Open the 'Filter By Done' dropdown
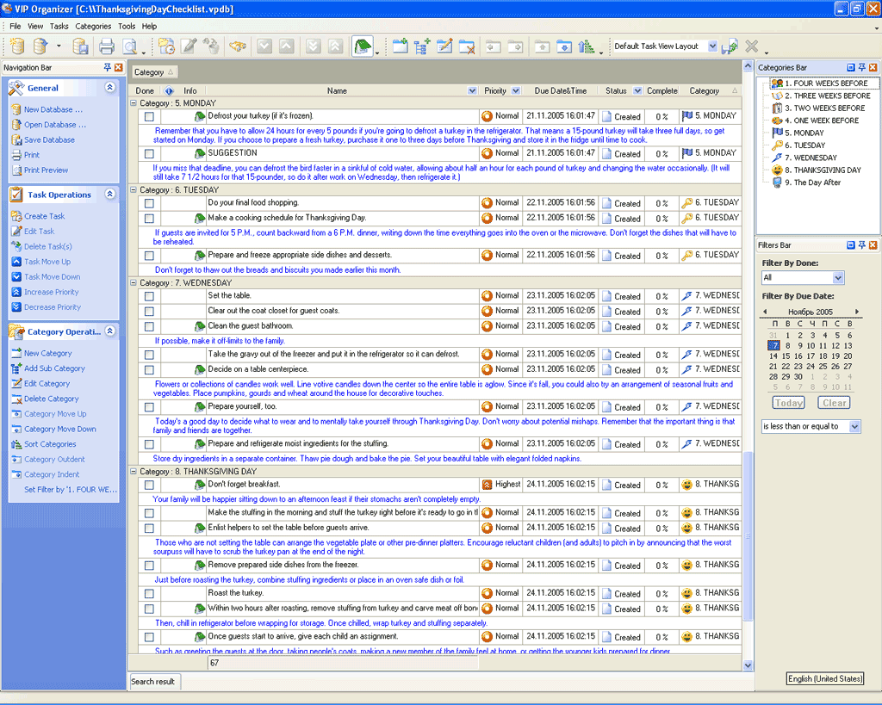Screen dimensions: 882x705 pos(838,278)
